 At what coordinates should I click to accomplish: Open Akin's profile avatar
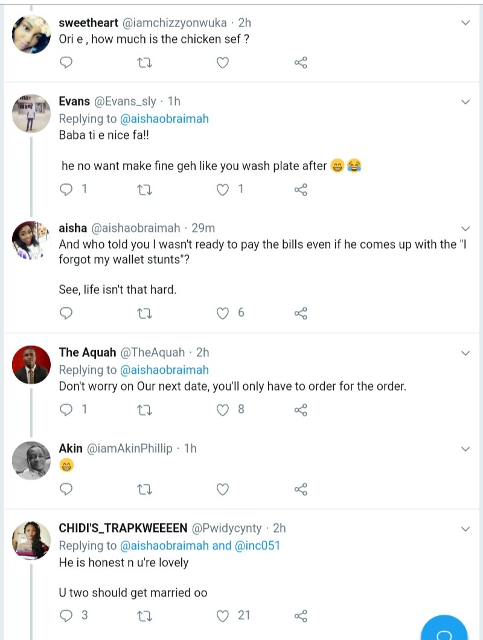[x=31, y=461]
